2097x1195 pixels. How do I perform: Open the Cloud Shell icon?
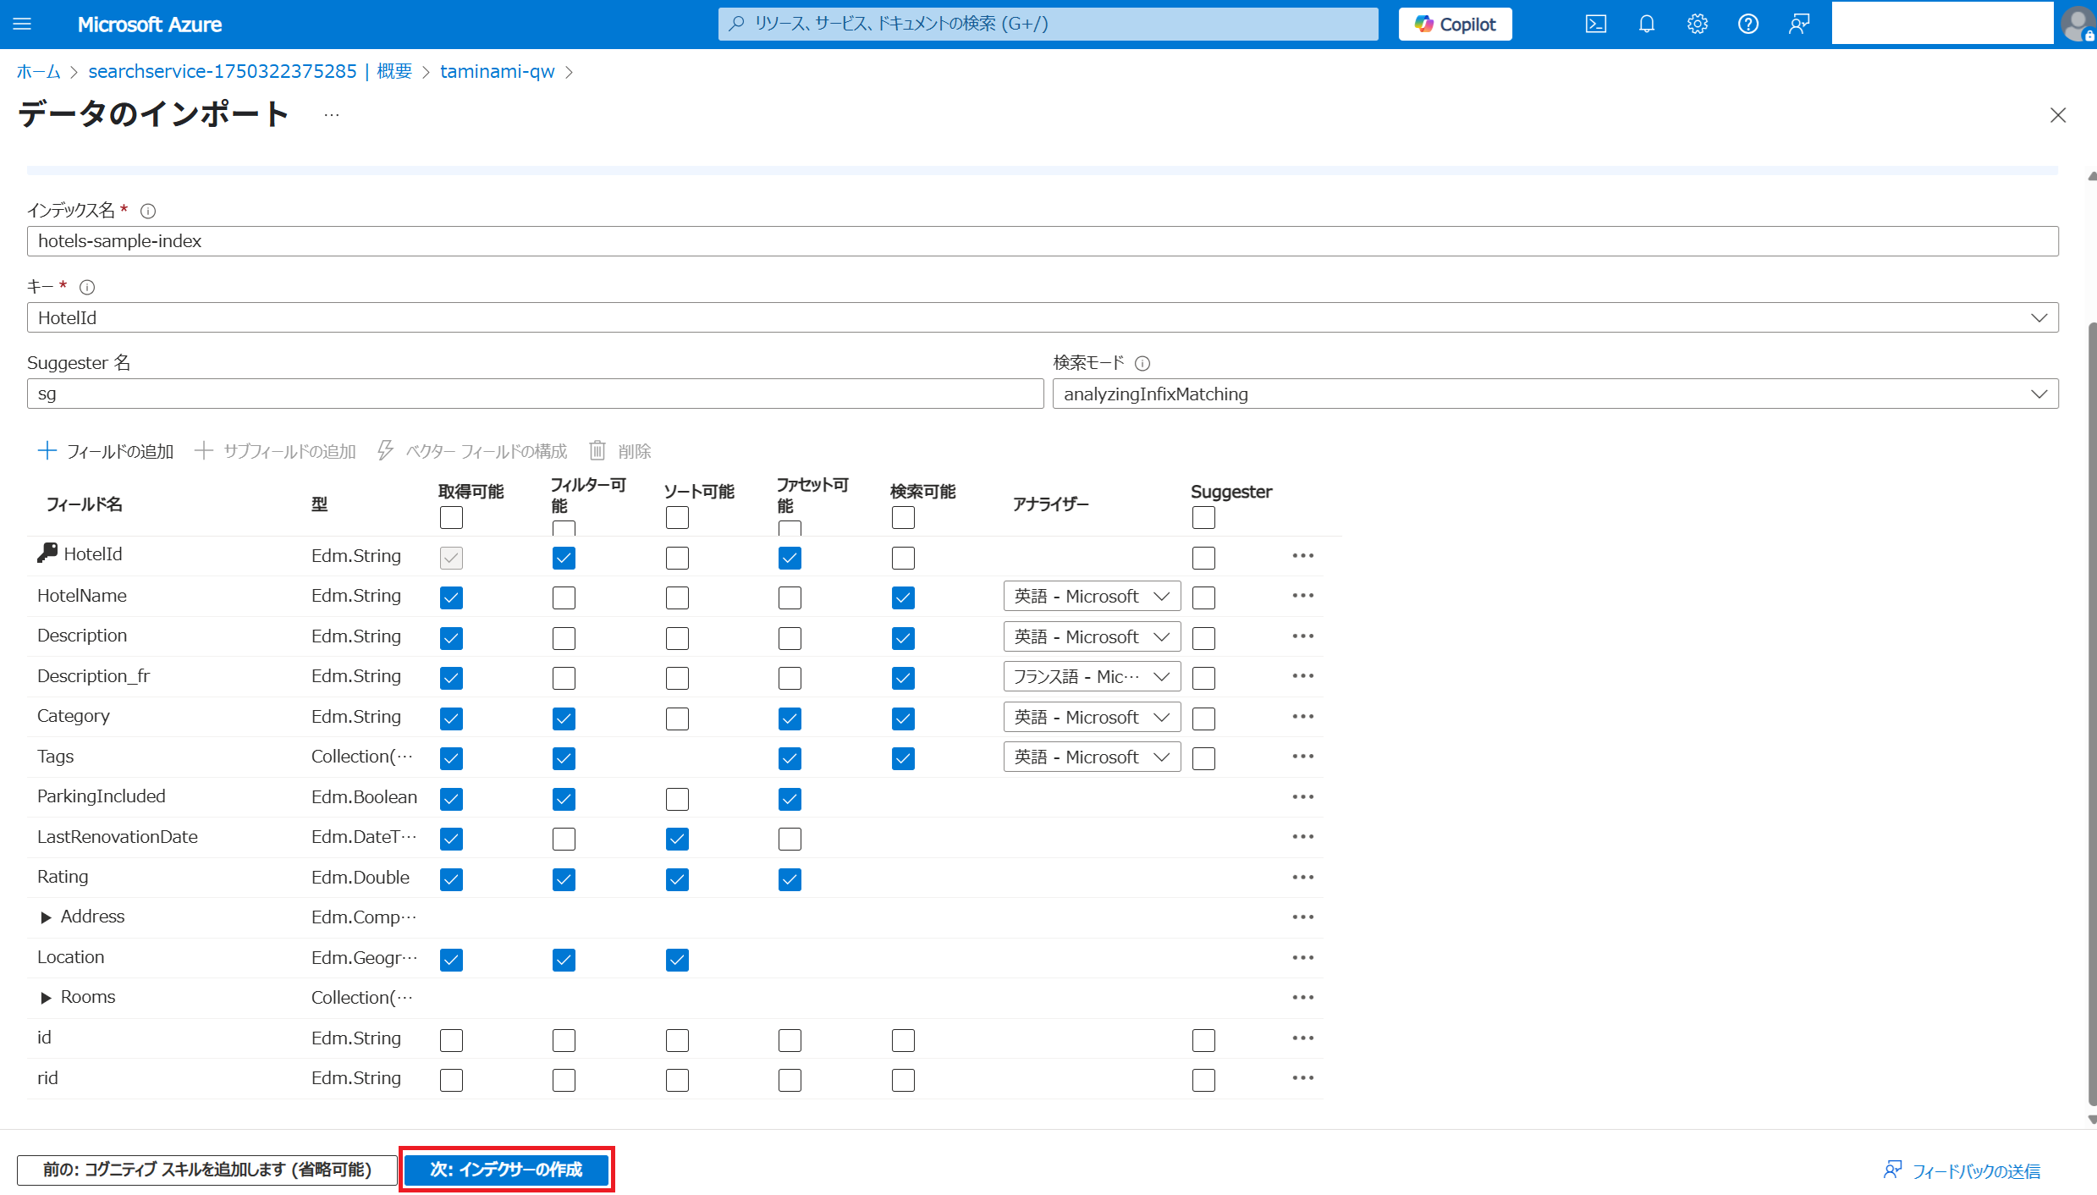(x=1595, y=25)
